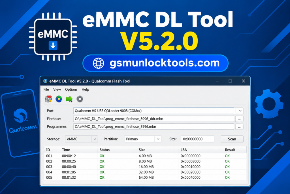Viewport: 290px width, 194px height.
Task: Browse for the Firehose file
Action: click(x=239, y=119)
